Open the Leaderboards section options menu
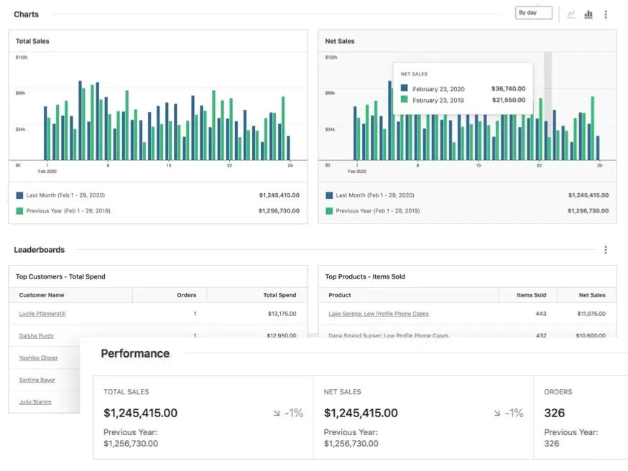The height and width of the screenshot is (471, 628). click(606, 250)
